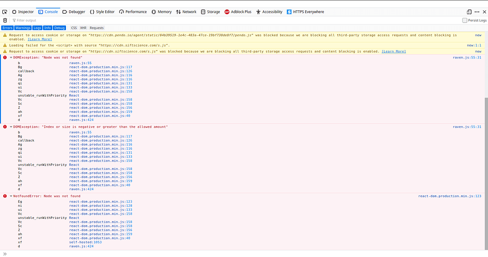488x257 pixels.
Task: Toggle the Errors filter
Action: [8, 28]
